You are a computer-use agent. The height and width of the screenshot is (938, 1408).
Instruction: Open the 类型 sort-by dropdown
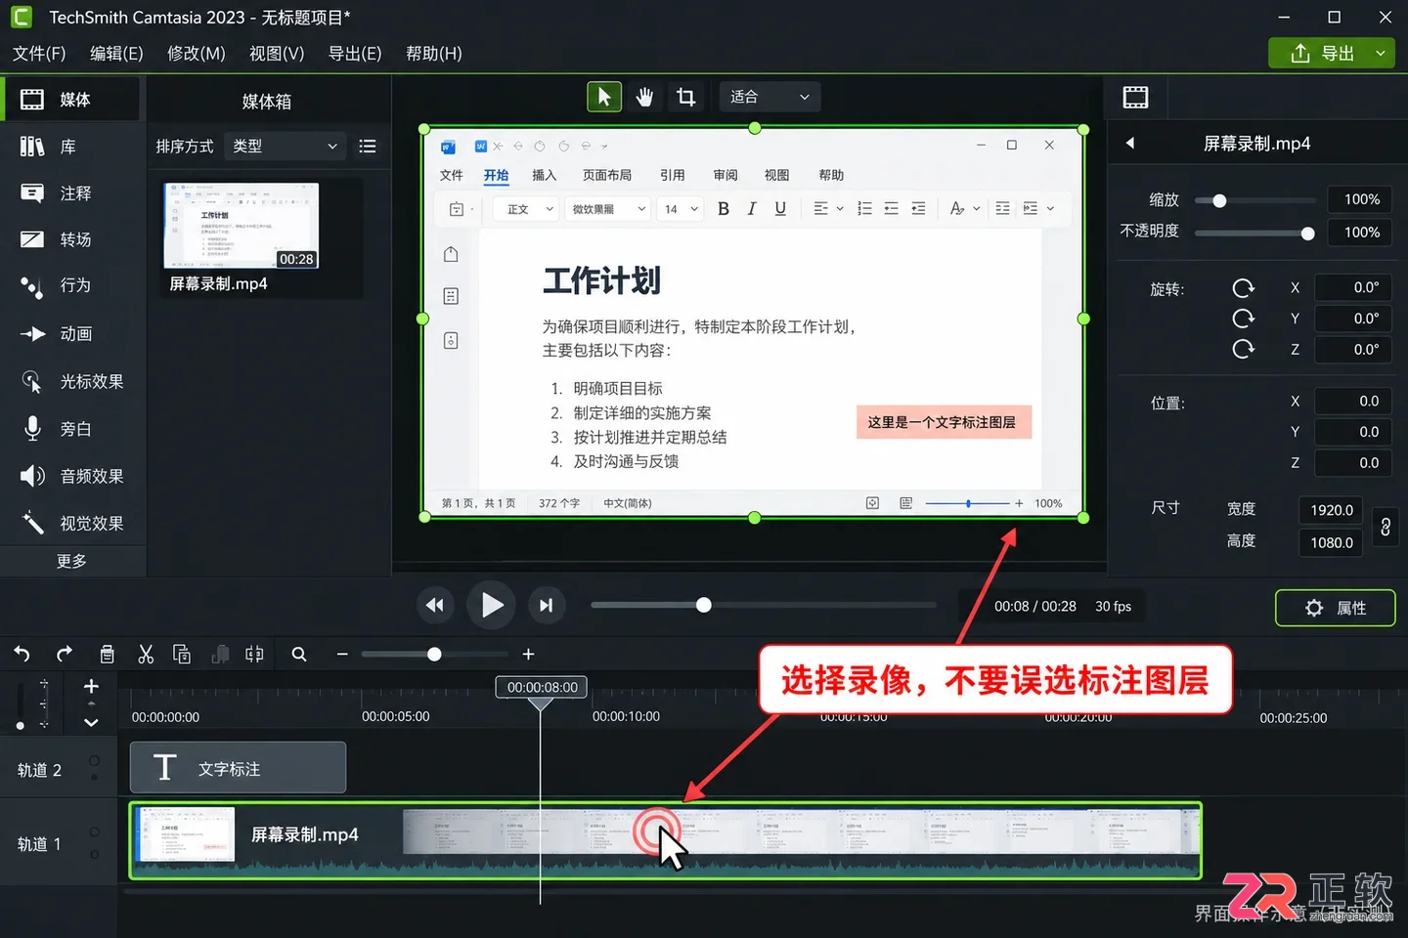point(286,146)
